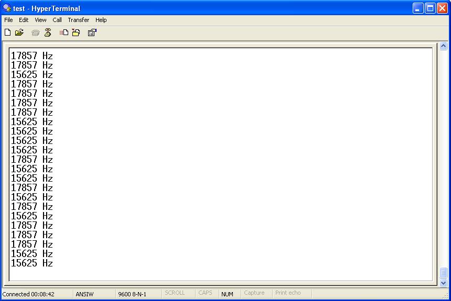Click the scrollbar up arrow

(x=443, y=46)
